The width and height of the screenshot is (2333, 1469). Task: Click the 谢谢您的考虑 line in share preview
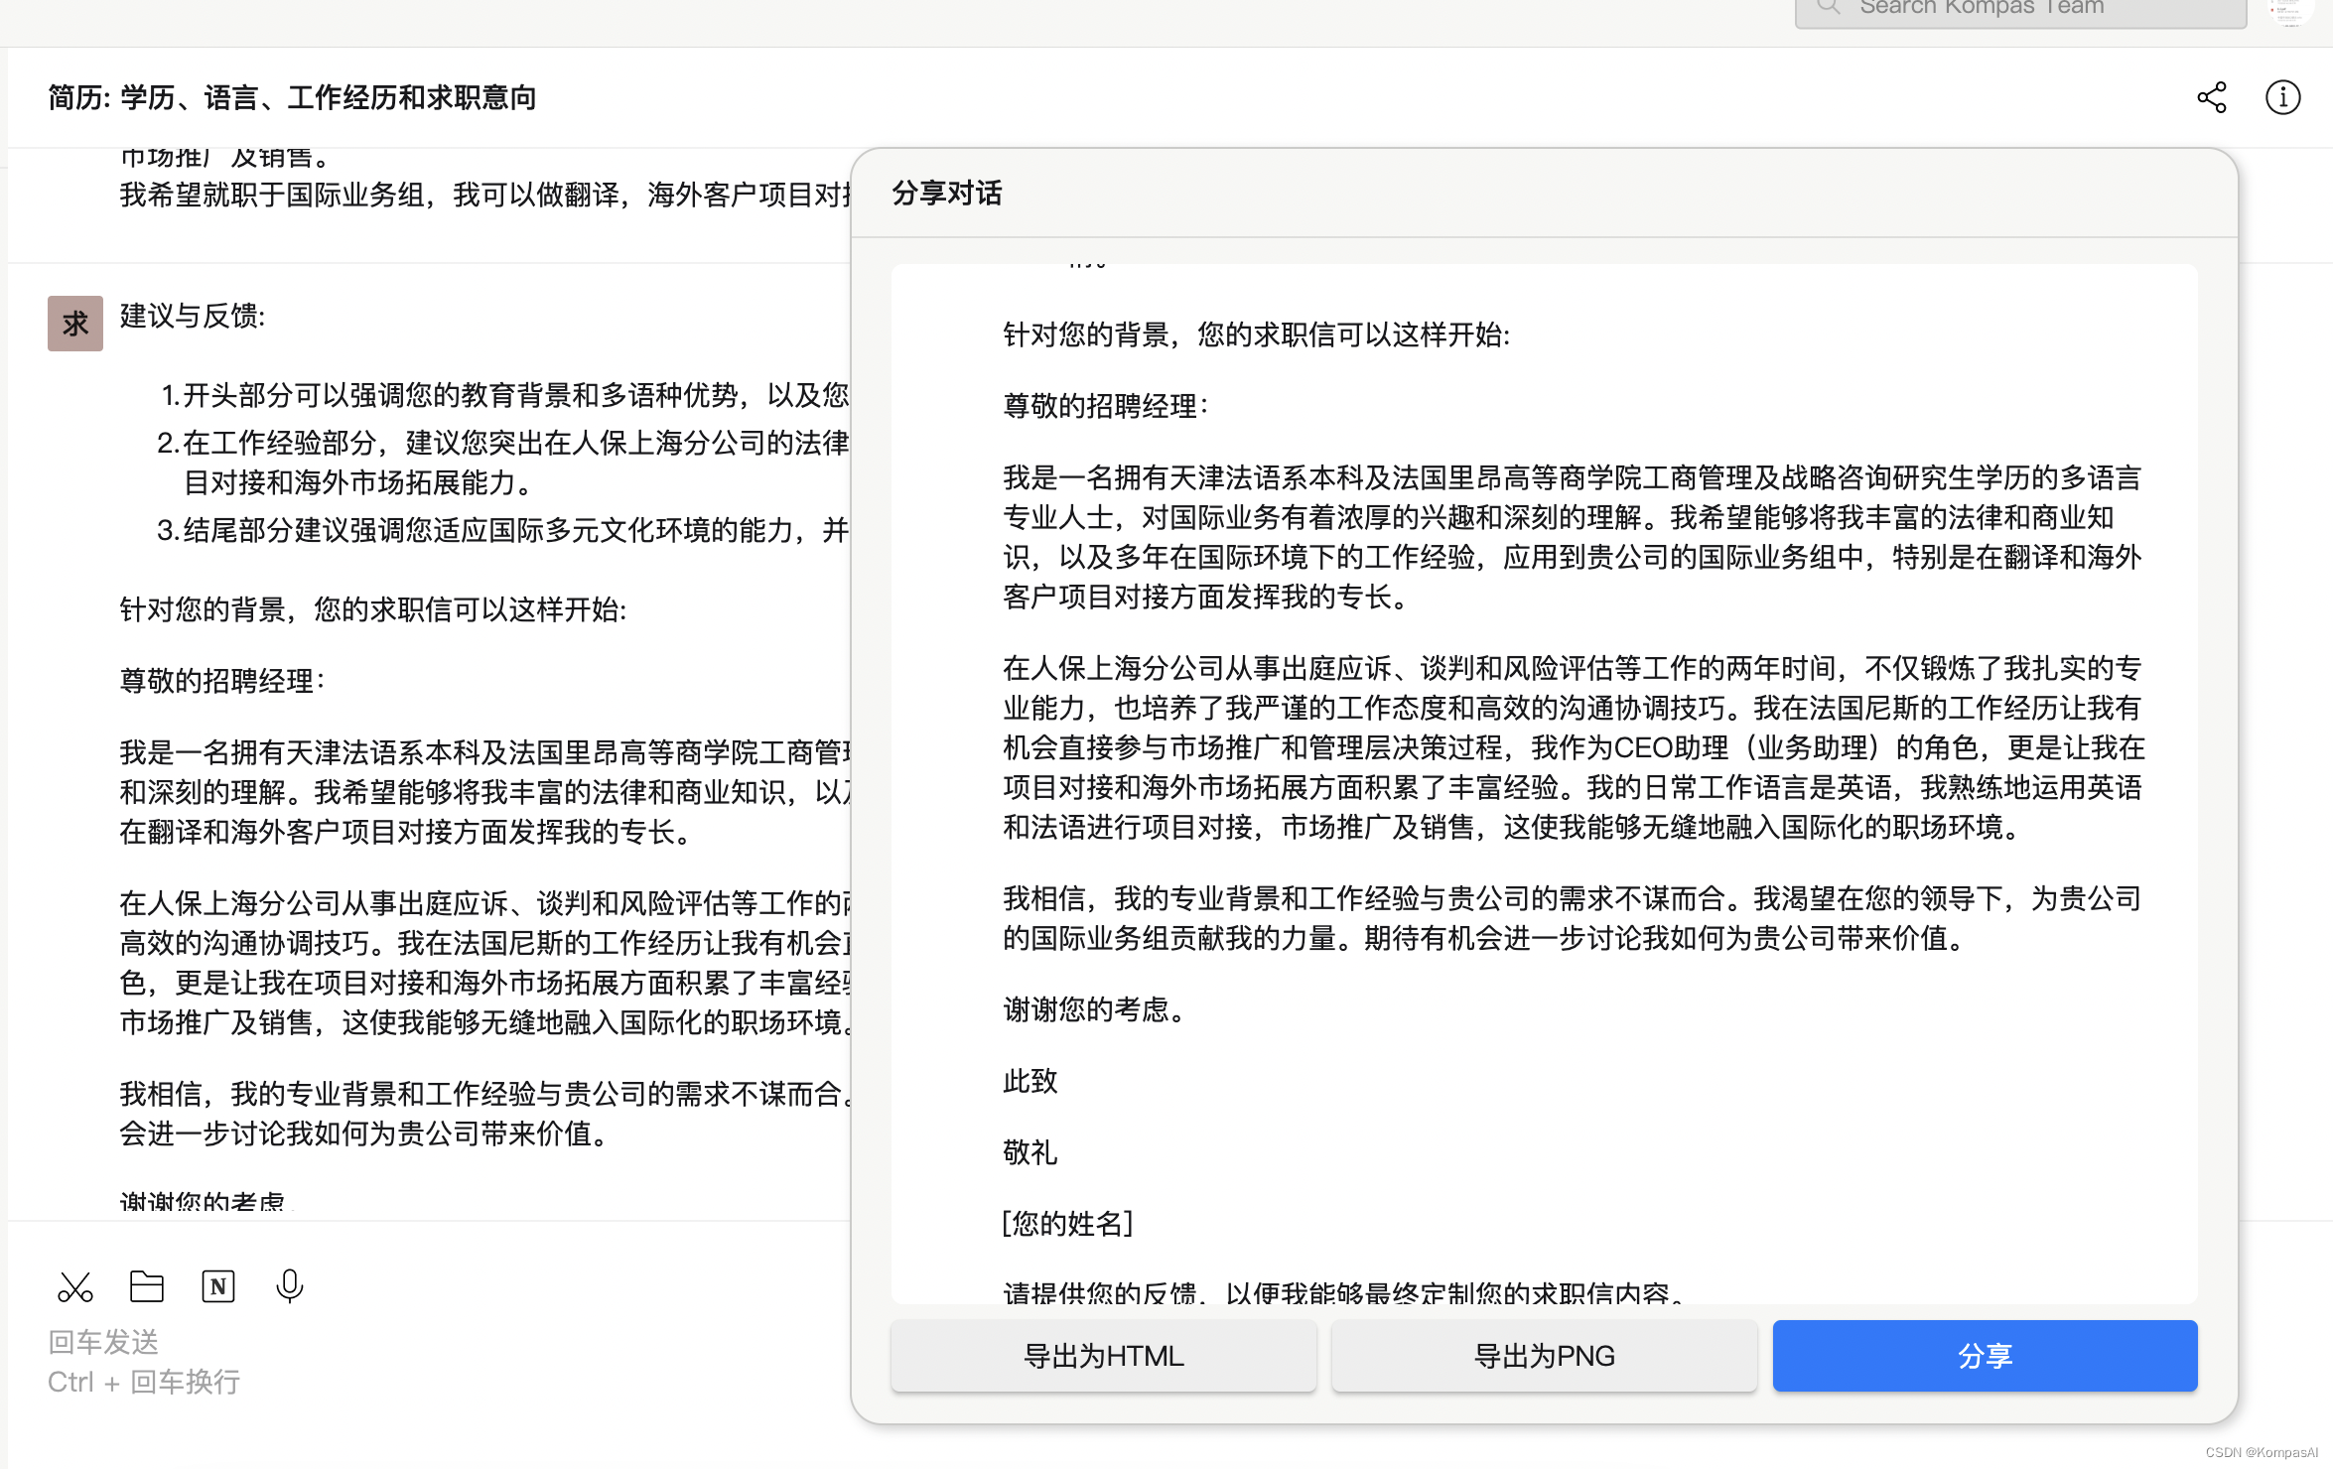click(x=1094, y=1010)
